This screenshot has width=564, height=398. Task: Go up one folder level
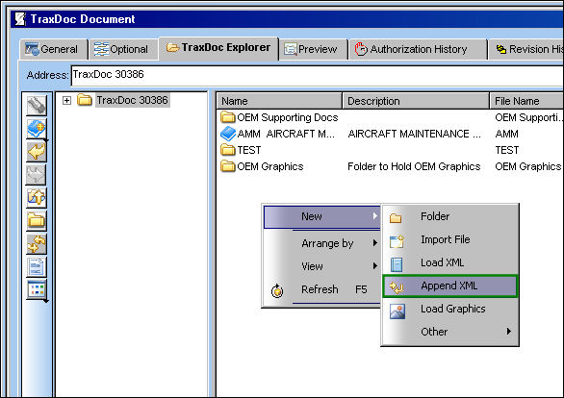click(x=37, y=198)
